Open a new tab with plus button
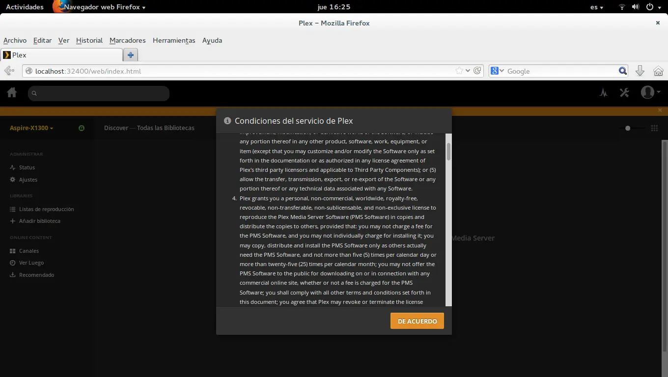The height and width of the screenshot is (377, 668). 131,55
